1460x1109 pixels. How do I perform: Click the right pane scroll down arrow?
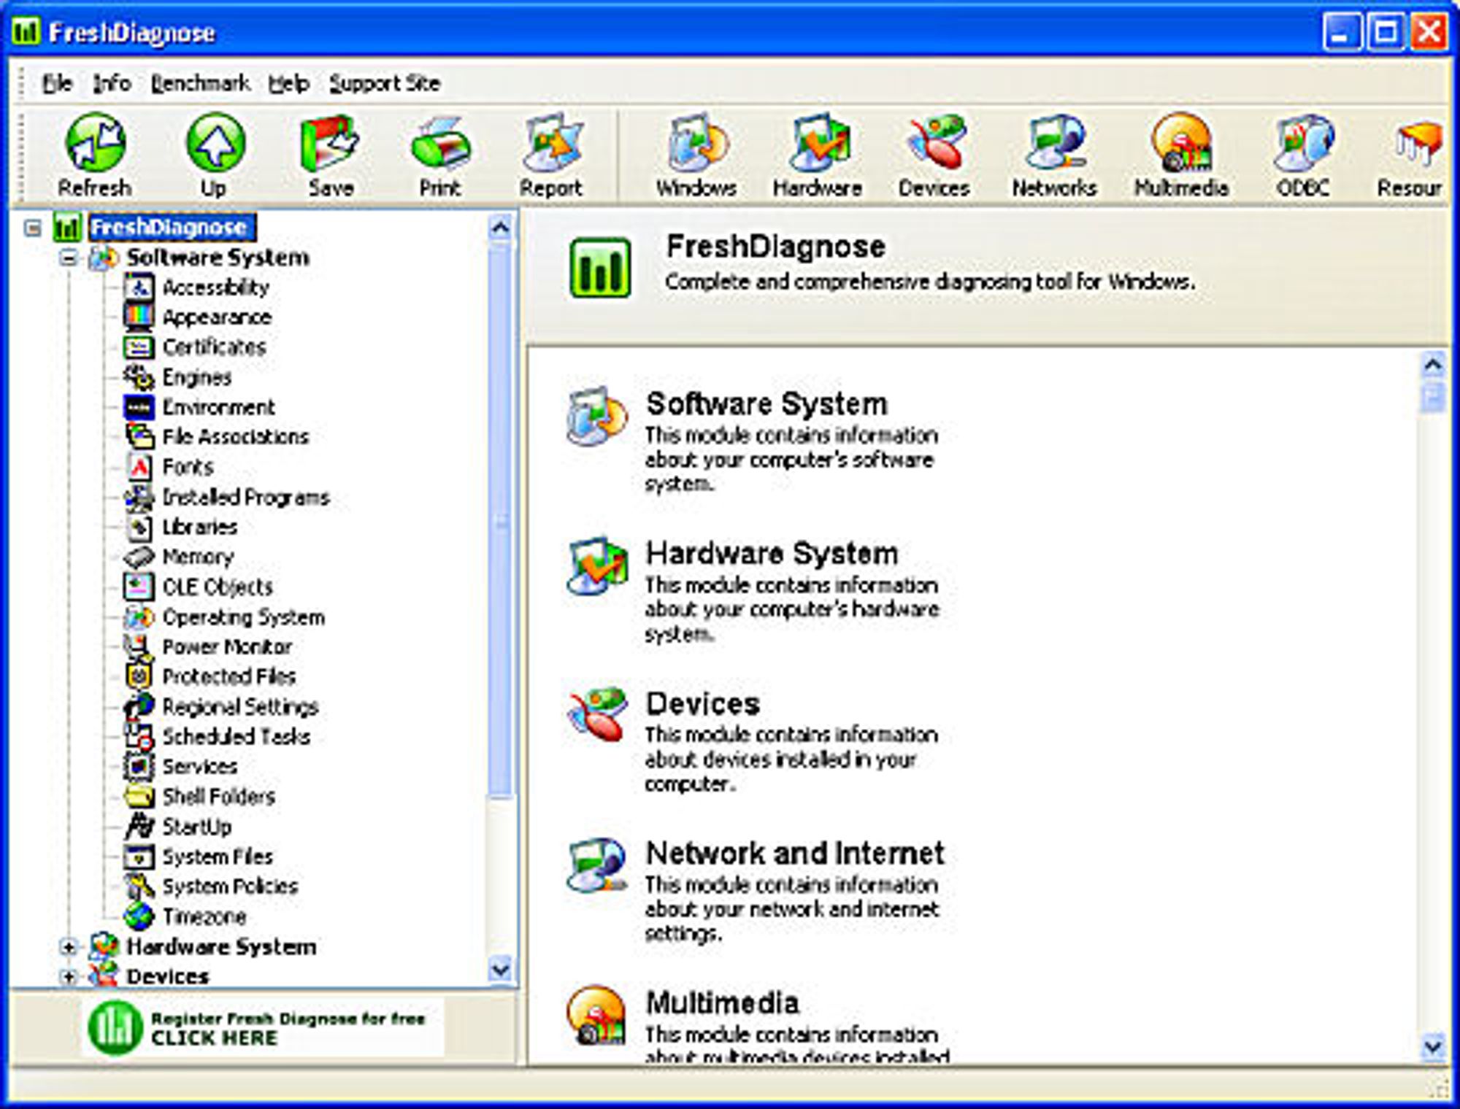(1433, 1046)
